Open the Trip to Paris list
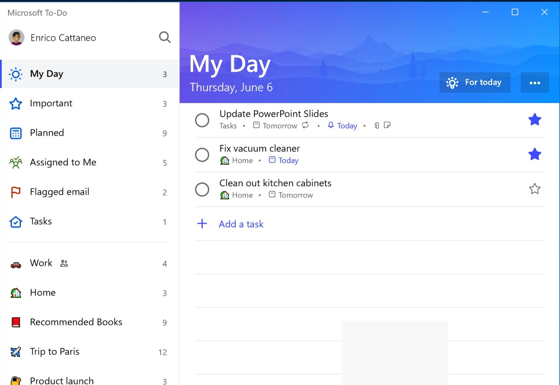This screenshot has width=560, height=385. point(55,352)
